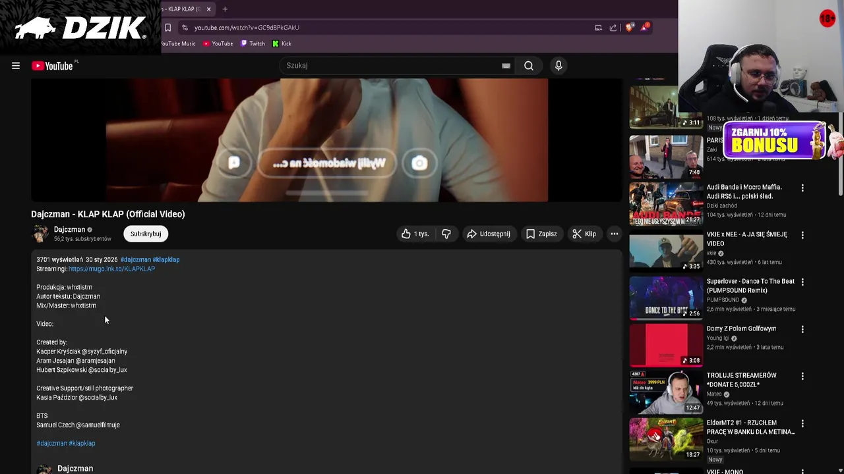Open options menu for TROLUJE STREAMERÓW video
Image resolution: width=844 pixels, height=474 pixels.
coord(802,376)
